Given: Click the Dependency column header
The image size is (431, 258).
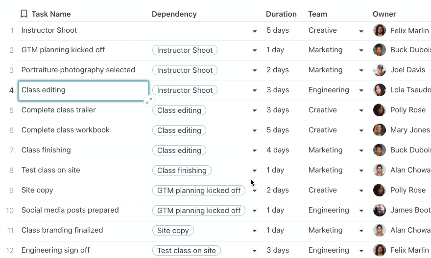Looking at the screenshot, I should point(174,14).
